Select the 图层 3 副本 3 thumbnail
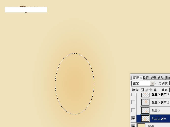Image resolution: width=170 pixels, height=127 pixels. tap(145, 95)
